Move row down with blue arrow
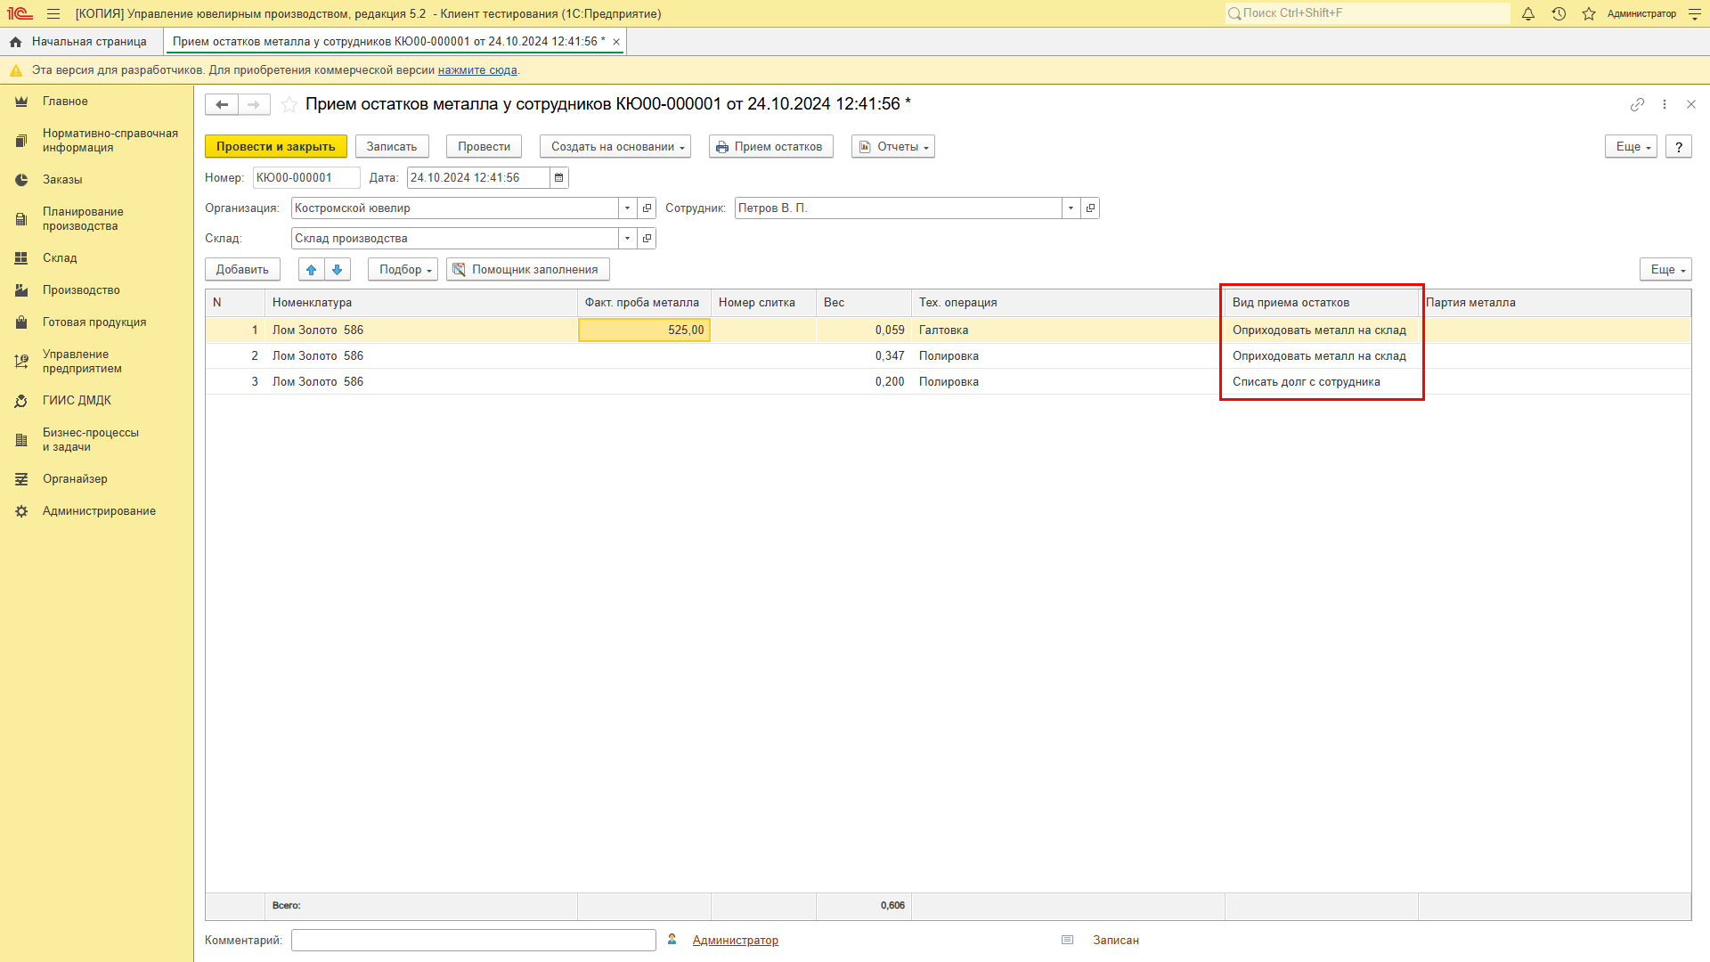Image resolution: width=1710 pixels, height=962 pixels. click(338, 270)
